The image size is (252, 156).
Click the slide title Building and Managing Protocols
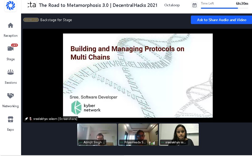127,53
